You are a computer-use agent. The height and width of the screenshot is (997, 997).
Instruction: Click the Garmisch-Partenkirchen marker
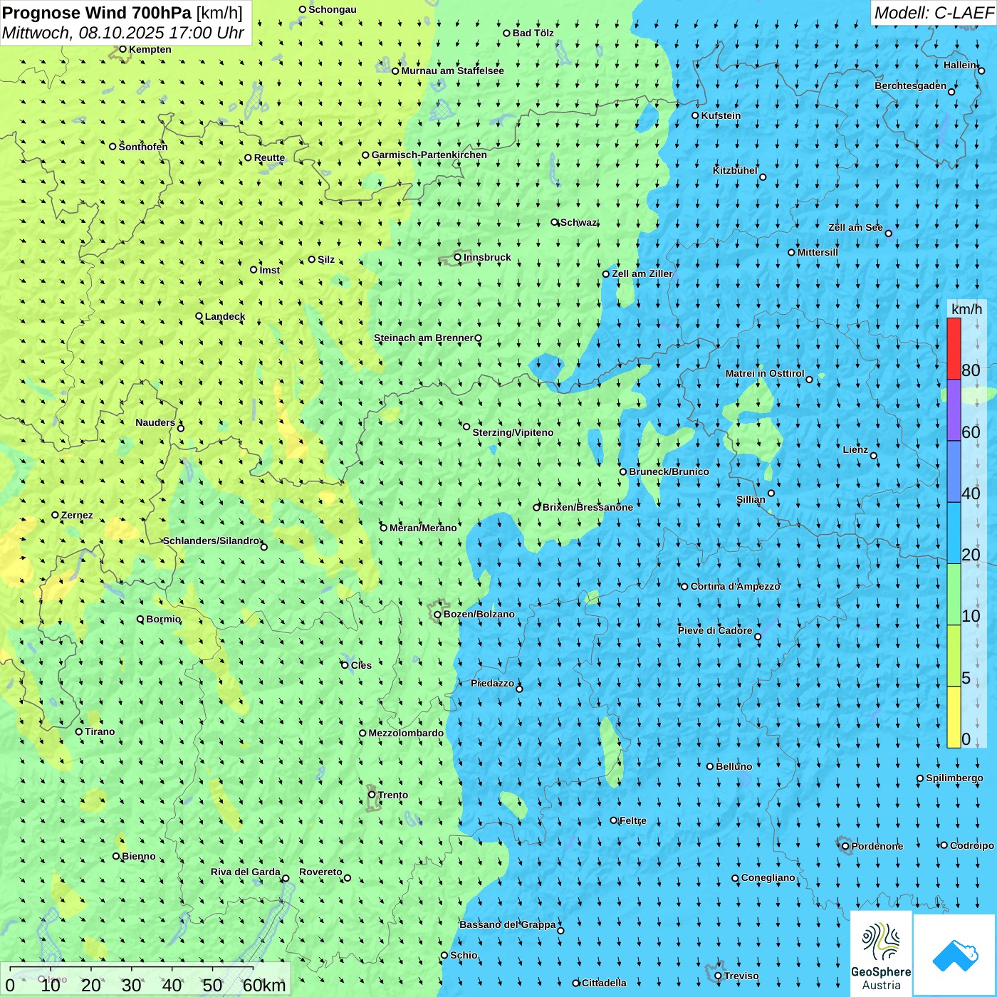[x=365, y=155]
